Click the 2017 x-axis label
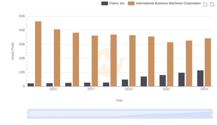Image resolution: width=217 pixels, height=125 pixels. point(91,89)
